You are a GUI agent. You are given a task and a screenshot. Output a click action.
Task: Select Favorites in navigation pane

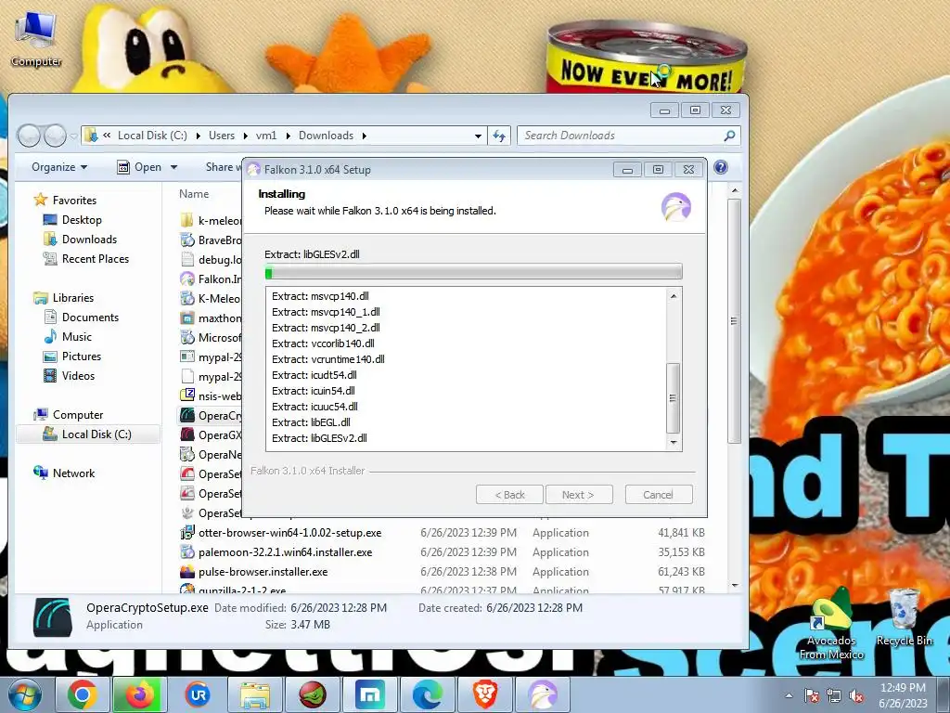74,201
